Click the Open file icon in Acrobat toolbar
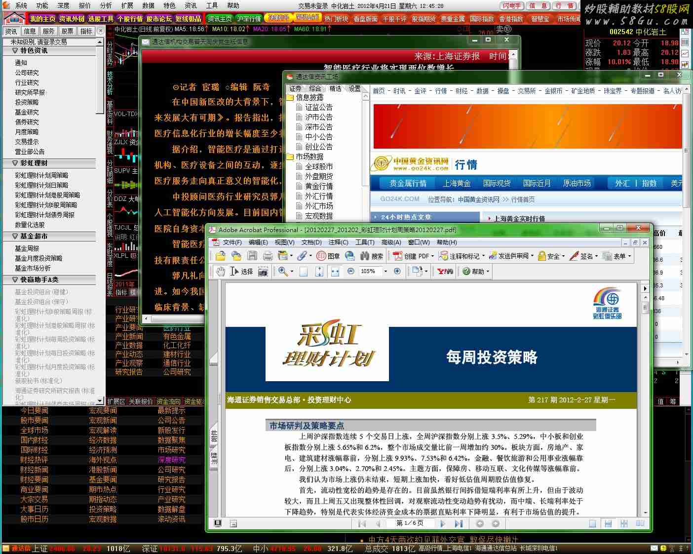This screenshot has height=554, width=693. pyautogui.click(x=220, y=256)
